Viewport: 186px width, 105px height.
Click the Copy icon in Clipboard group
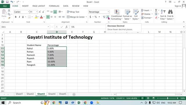(x=9, y=14)
